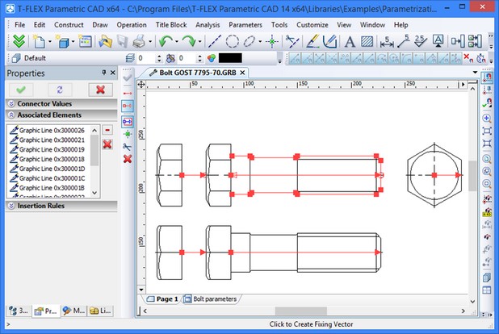Select the Roughness symbol tool
Image resolution: width=499 pixels, height=334 pixels.
[x=421, y=41]
